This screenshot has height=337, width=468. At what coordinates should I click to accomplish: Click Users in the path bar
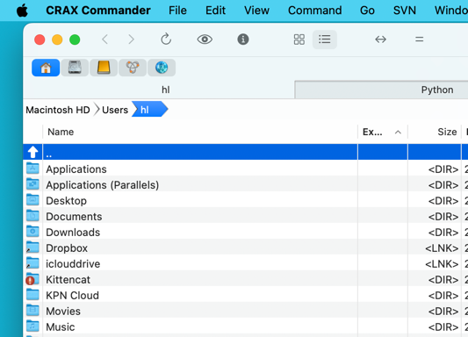[115, 110]
